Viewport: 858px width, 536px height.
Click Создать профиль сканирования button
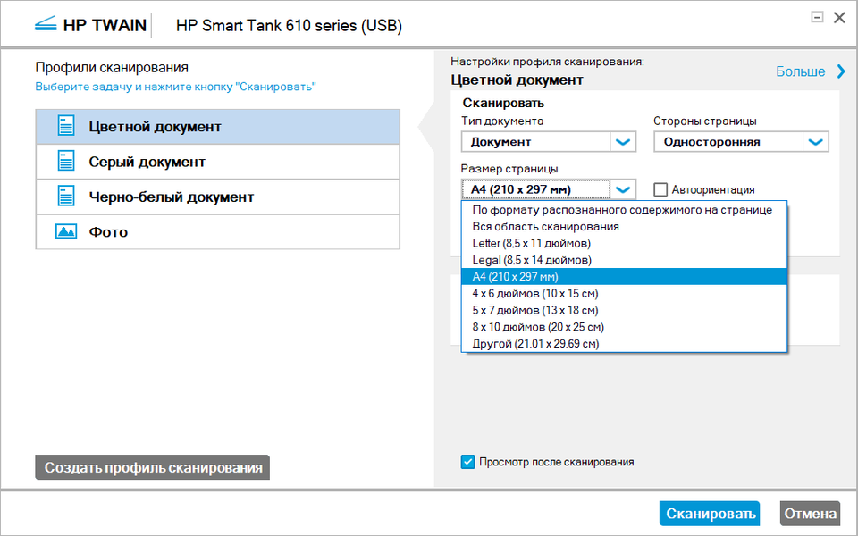point(153,467)
